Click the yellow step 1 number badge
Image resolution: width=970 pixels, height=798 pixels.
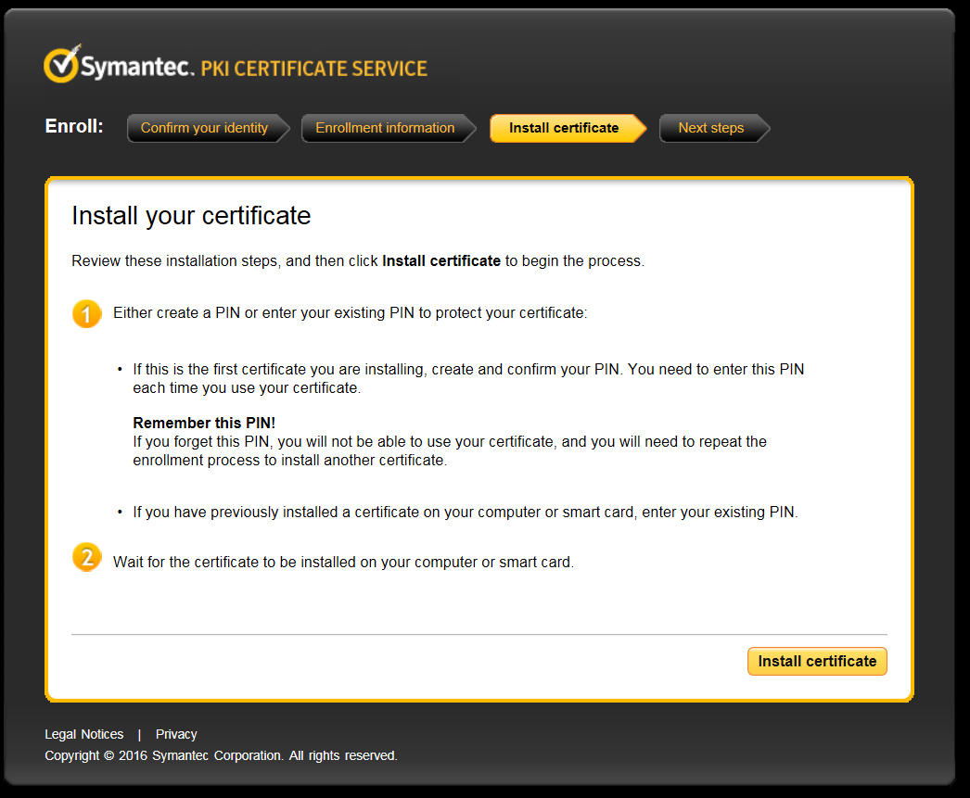tap(86, 313)
